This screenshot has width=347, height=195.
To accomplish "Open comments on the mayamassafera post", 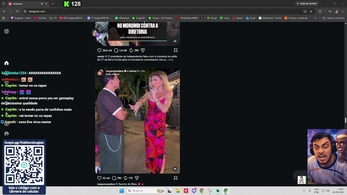I will click(114, 178).
